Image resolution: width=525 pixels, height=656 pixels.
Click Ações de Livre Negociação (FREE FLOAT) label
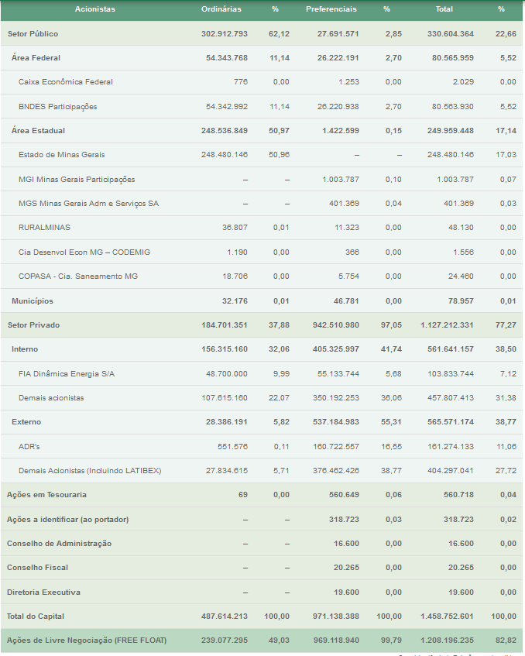[87, 641]
